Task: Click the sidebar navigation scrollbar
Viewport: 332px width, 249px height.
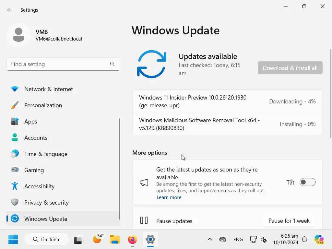Action: (x=119, y=169)
